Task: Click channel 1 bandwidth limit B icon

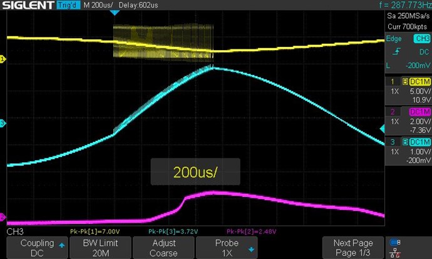Action: pyautogui.click(x=405, y=82)
